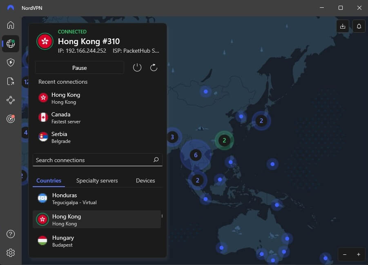Screen dimensions: 368x265
Task: Open the Meshnet icon in sidebar
Action: (11, 100)
